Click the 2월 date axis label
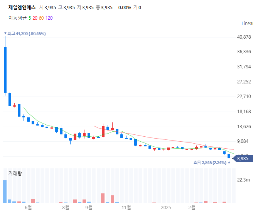253x212 pixels. click(x=192, y=207)
